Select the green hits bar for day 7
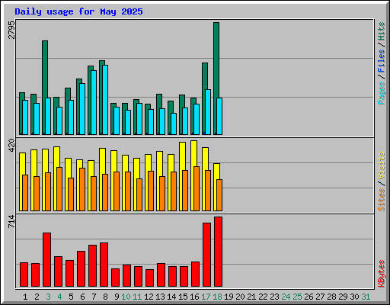This screenshot has width=390, height=305. (91, 100)
